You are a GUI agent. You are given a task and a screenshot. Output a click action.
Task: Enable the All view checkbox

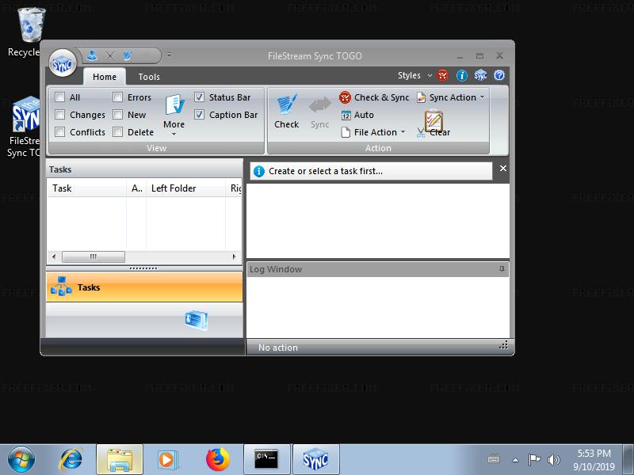(60, 97)
